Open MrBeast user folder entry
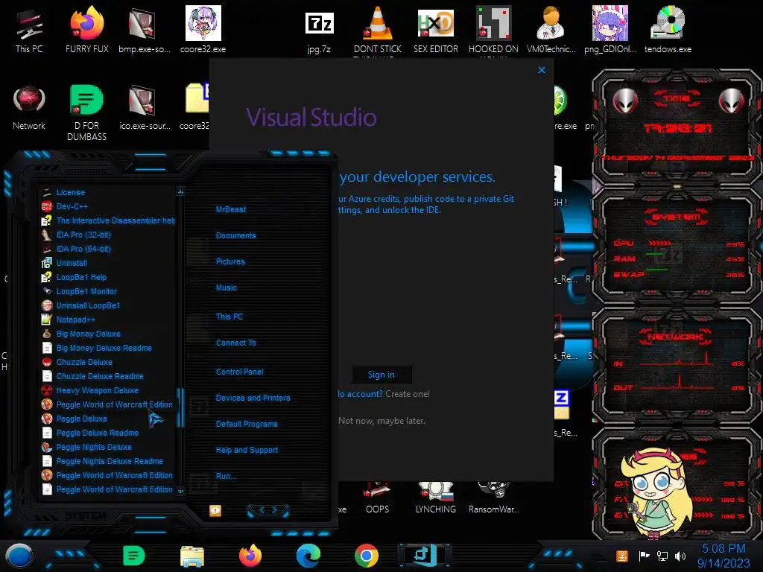763x572 pixels. 231,209
